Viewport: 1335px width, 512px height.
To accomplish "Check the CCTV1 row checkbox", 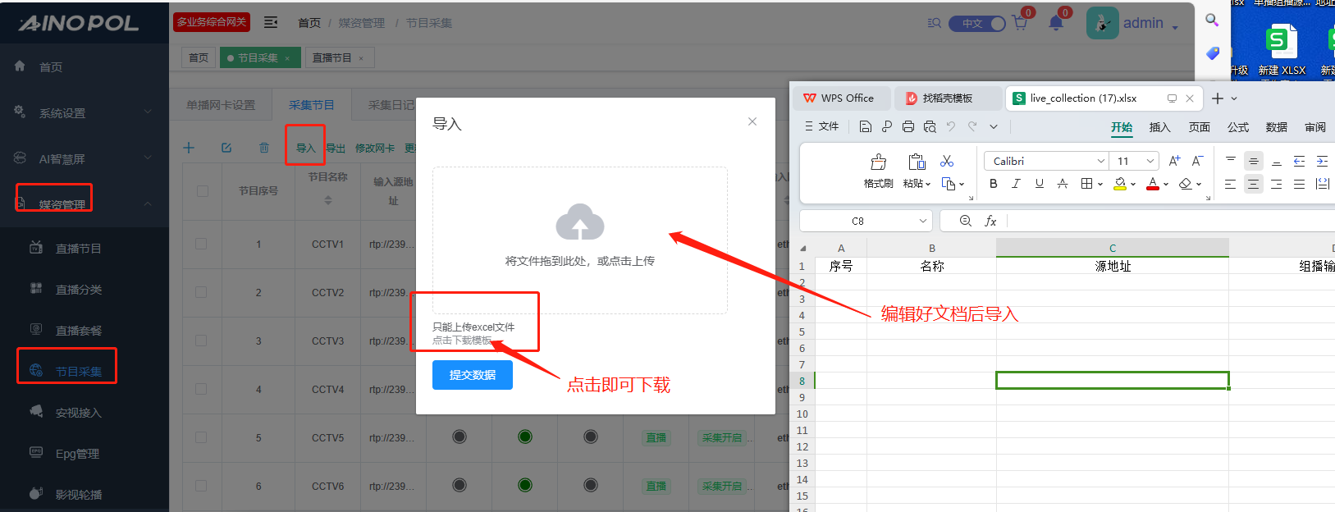I will click(201, 244).
